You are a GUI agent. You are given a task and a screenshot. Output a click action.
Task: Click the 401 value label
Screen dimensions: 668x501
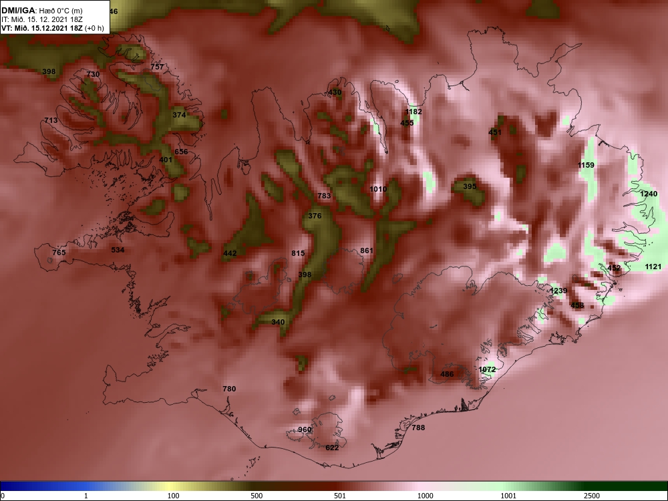point(166,160)
